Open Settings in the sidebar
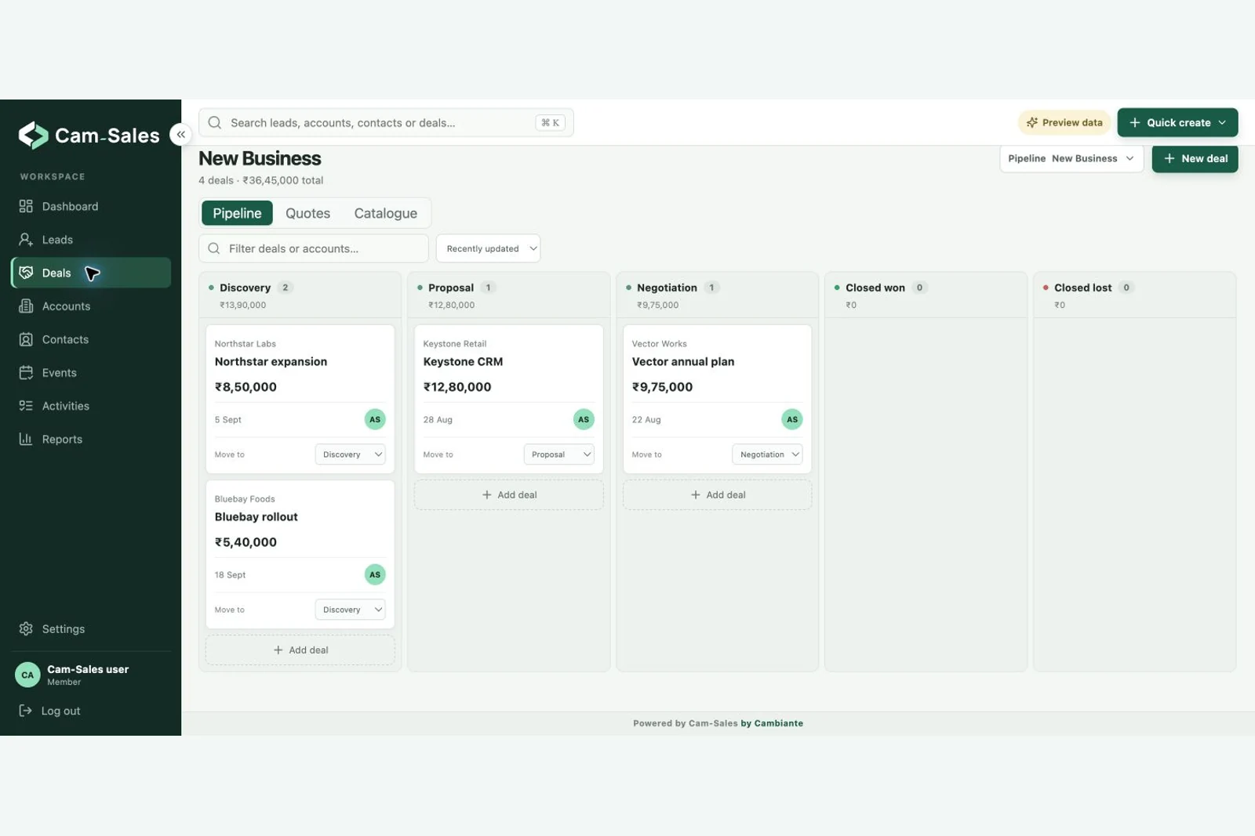 [x=91, y=629]
